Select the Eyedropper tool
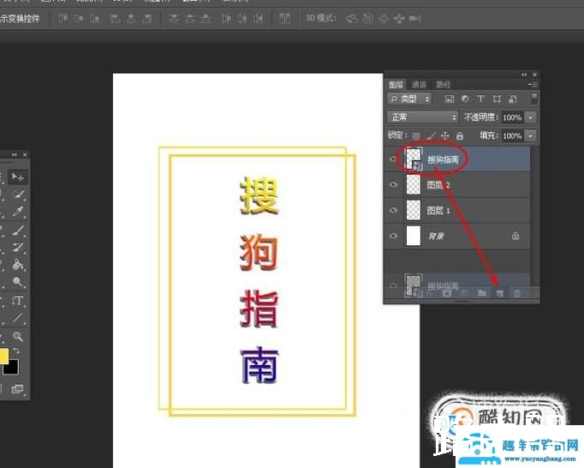The height and width of the screenshot is (468, 584). click(x=18, y=212)
